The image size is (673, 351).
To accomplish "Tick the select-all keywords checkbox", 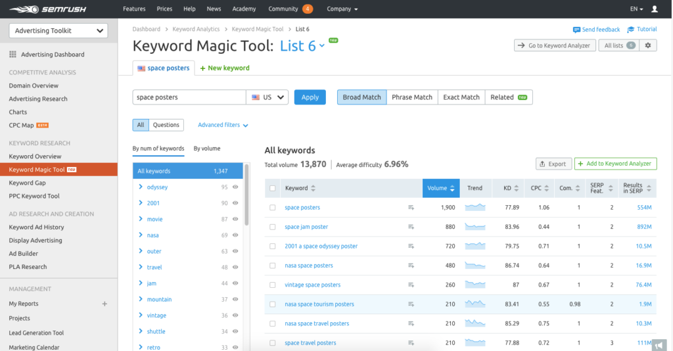I will tap(273, 189).
